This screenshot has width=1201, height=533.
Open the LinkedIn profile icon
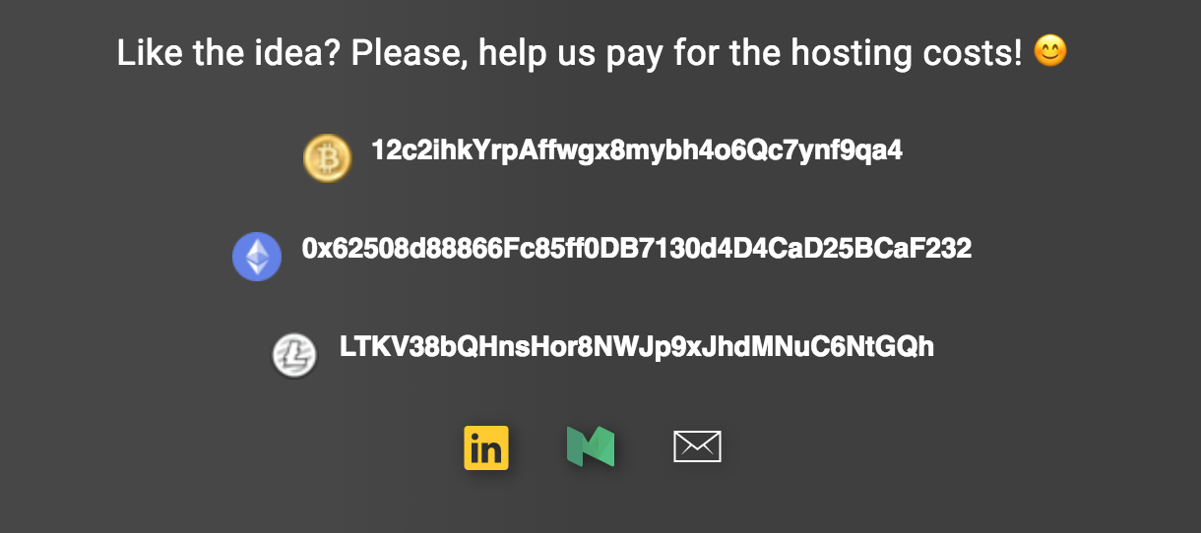pos(486,447)
